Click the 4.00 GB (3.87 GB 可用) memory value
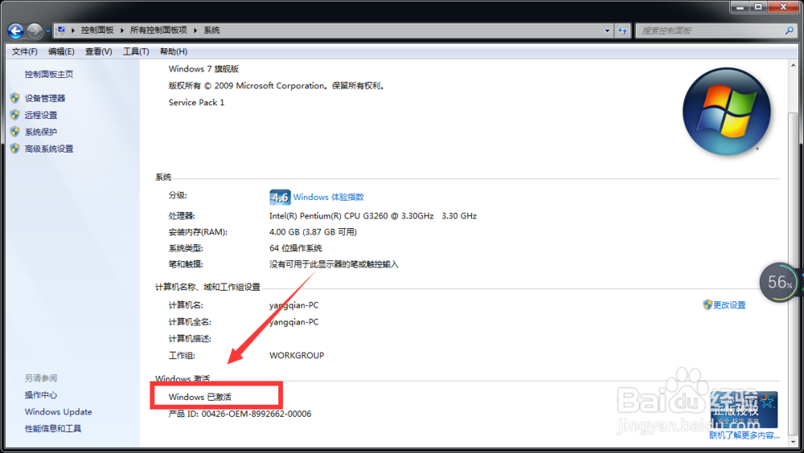This screenshot has height=453, width=804. (313, 232)
